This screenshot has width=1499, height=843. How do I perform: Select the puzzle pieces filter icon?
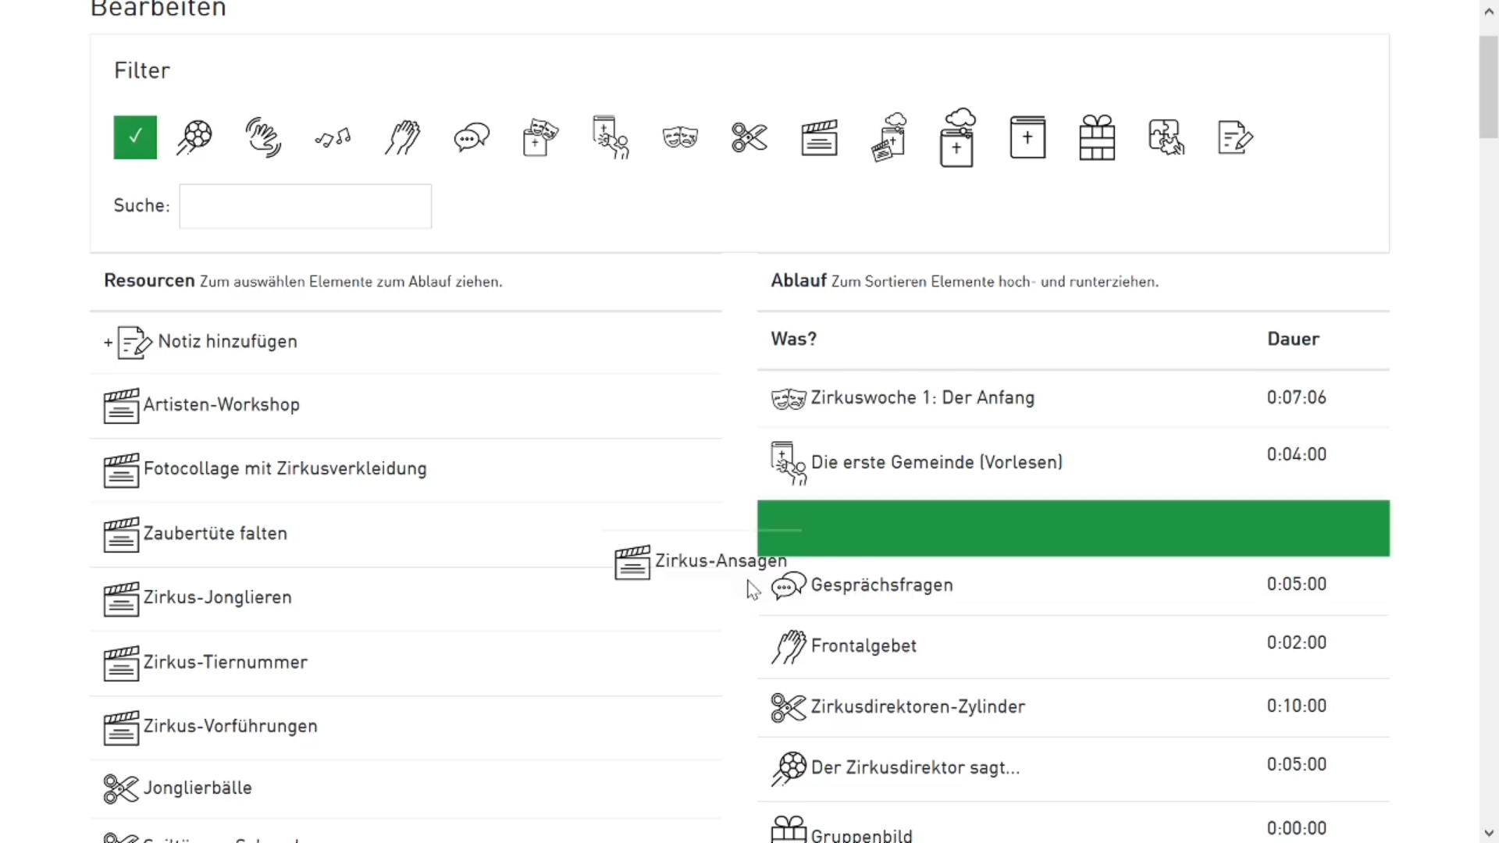(x=1166, y=137)
